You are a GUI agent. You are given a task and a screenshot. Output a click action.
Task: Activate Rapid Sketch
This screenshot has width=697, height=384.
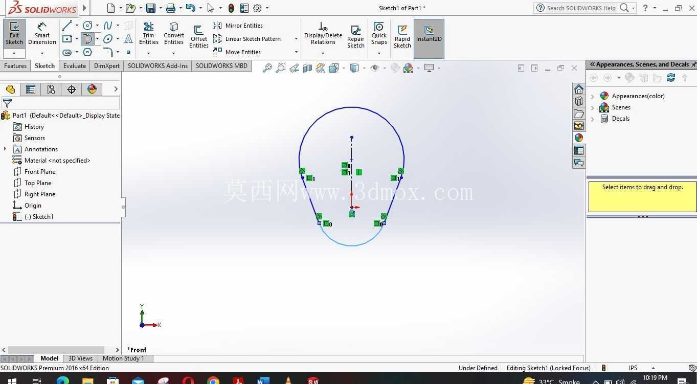[402, 36]
